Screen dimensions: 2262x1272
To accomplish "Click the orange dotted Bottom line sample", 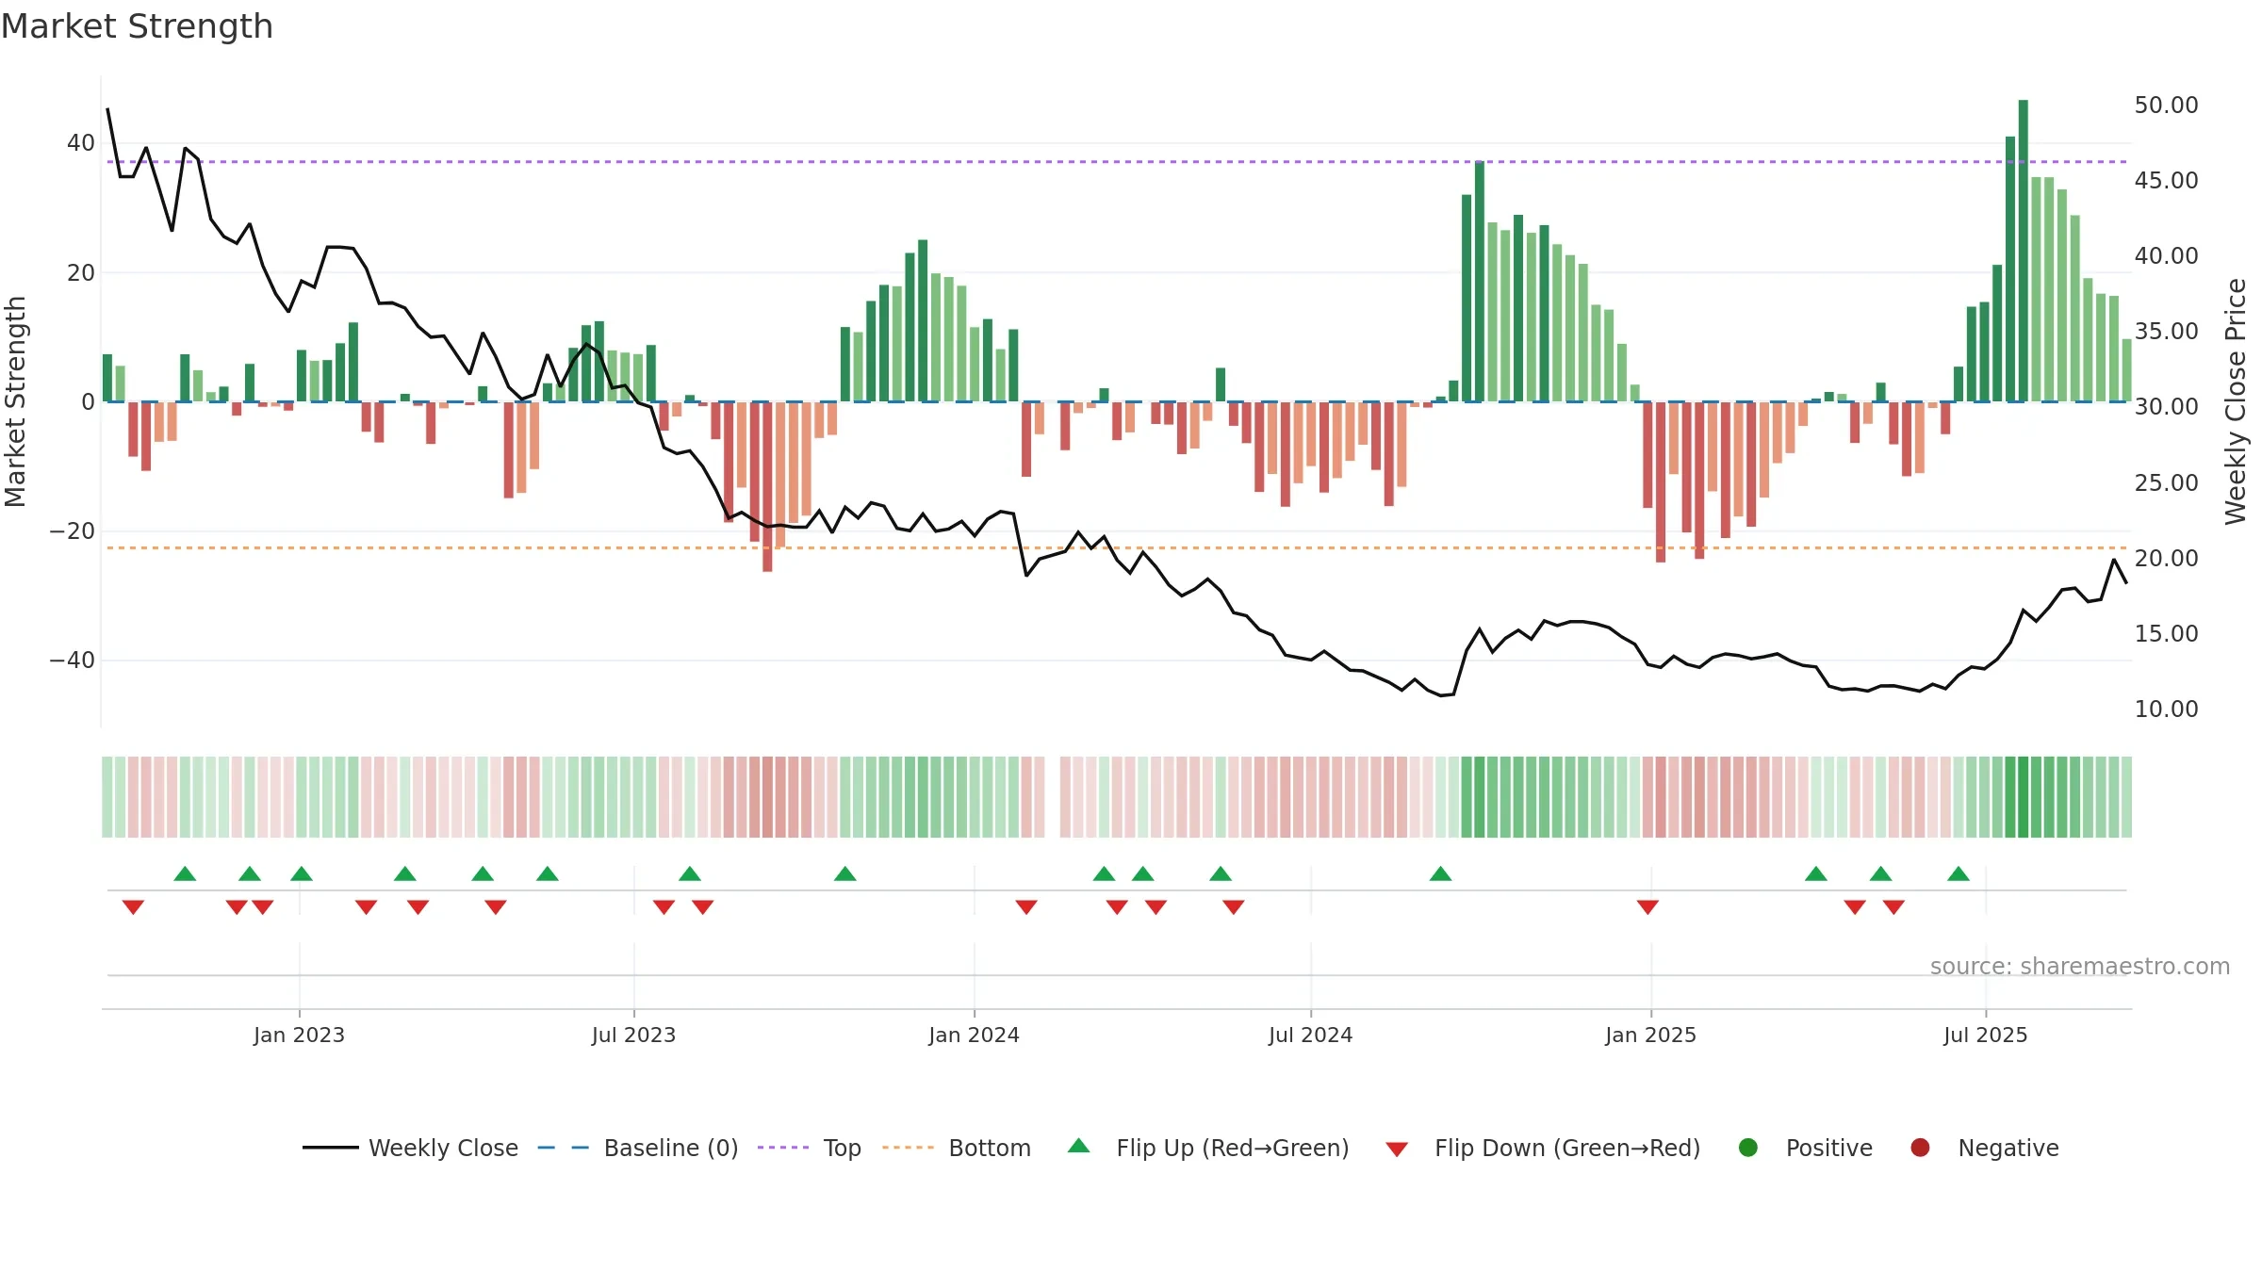I will click(x=908, y=1148).
